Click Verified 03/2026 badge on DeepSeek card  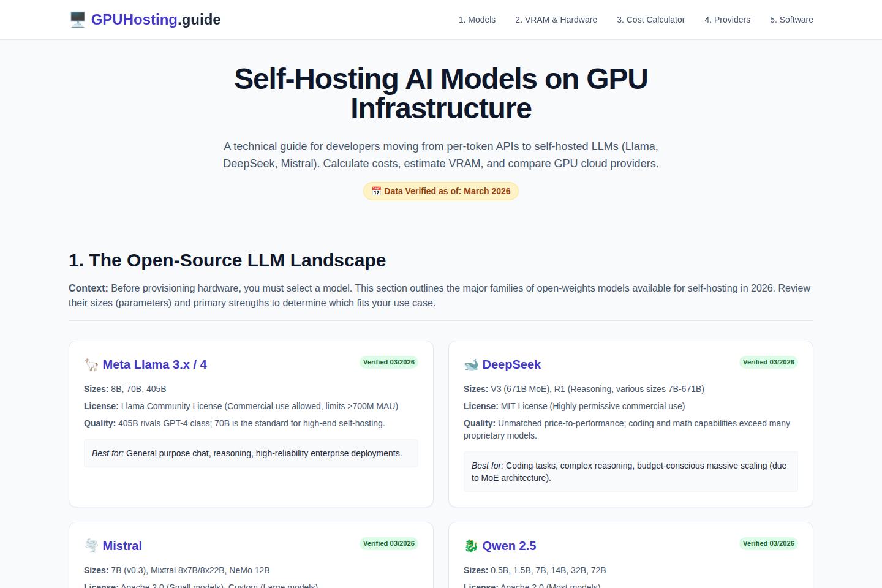pos(769,362)
